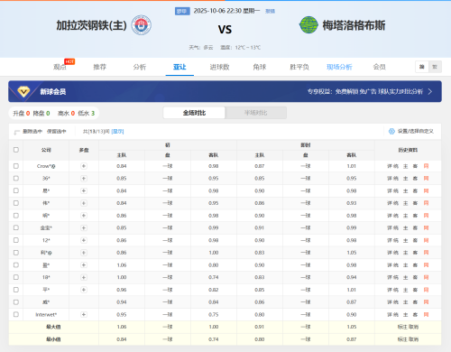Screen dimensions: 451x352
Task: Tick the checkbox for 36* row
Action: pyautogui.click(x=16, y=178)
